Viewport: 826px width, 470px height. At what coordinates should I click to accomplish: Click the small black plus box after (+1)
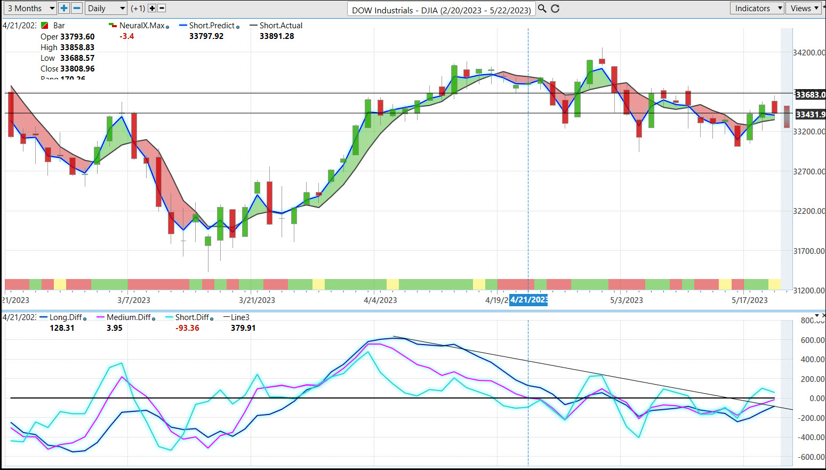(152, 8)
